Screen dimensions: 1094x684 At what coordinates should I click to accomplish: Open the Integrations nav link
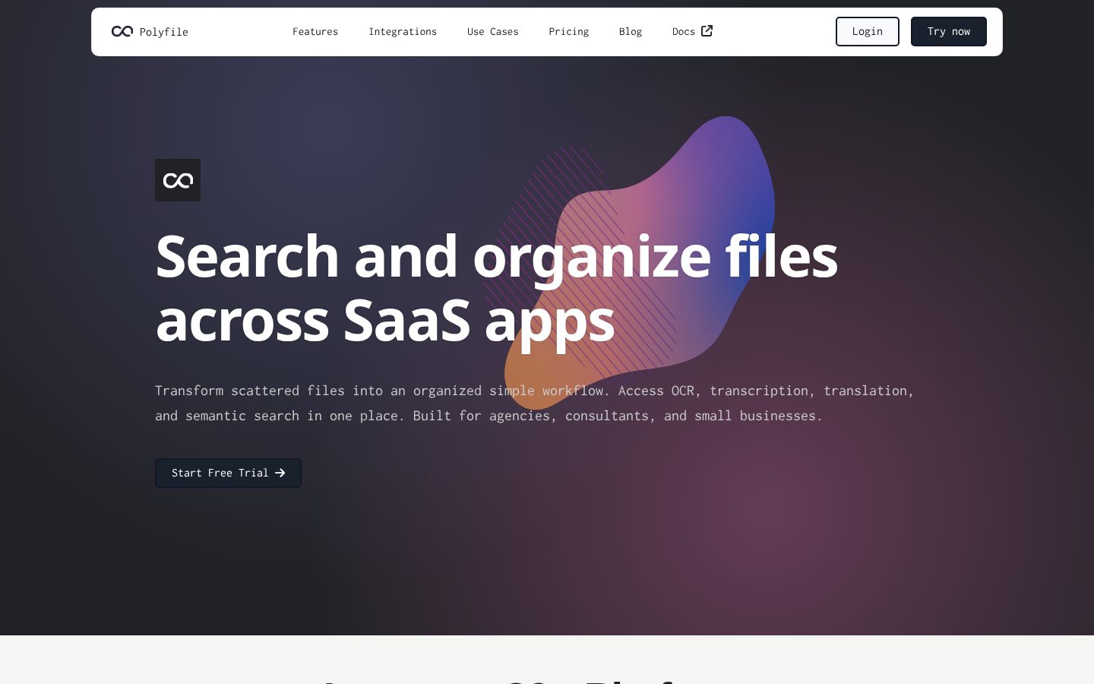pos(403,32)
